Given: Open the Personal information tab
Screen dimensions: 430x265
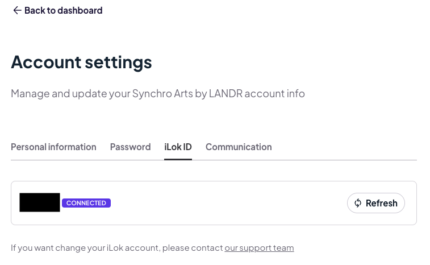Looking at the screenshot, I should tap(53, 147).
